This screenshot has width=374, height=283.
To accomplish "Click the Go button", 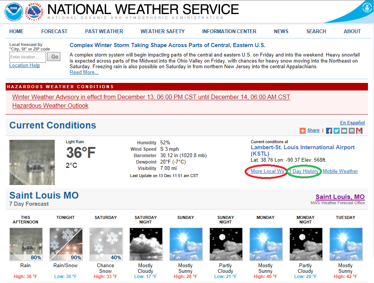I will pos(54,57).
